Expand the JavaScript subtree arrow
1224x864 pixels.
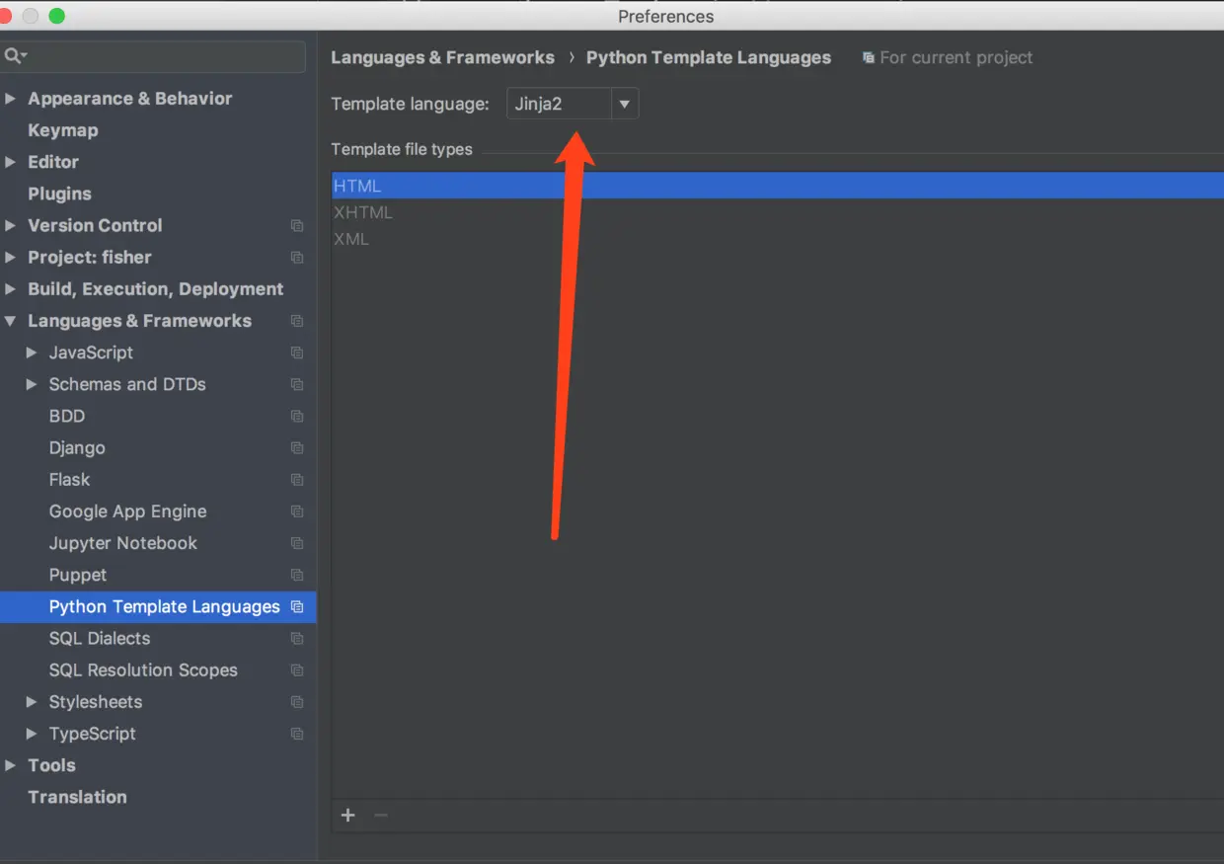[x=31, y=353]
